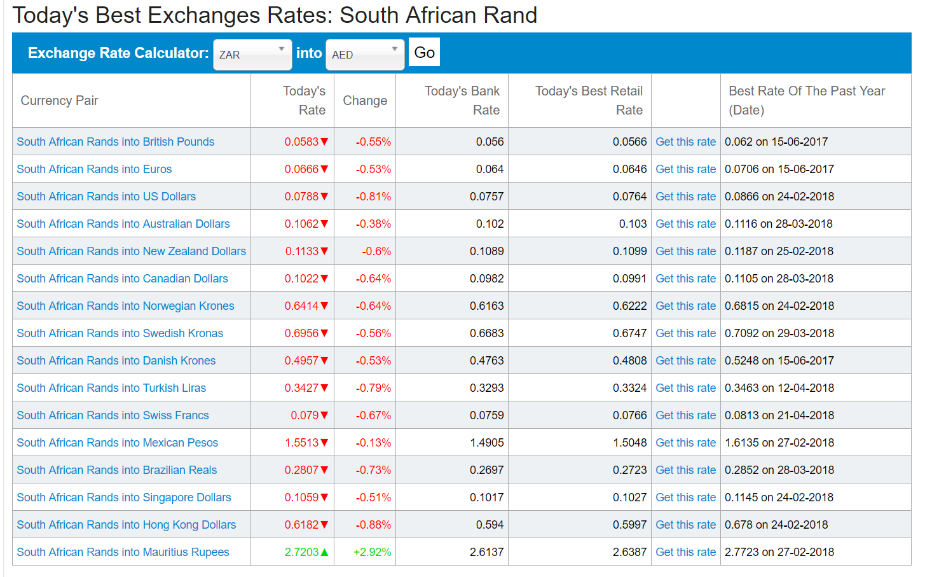Open South African Rands into British Pounds link
The image size is (925, 577).
115,142
